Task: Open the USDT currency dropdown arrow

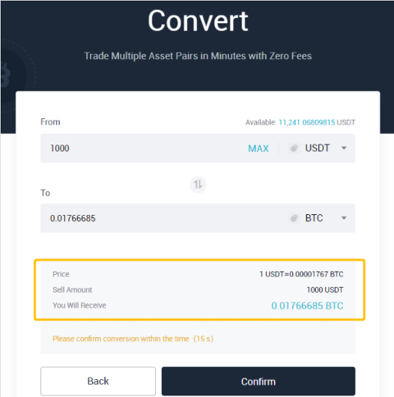Action: (344, 148)
